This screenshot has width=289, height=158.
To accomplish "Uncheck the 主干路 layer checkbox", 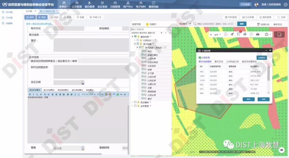I will tap(143, 73).
